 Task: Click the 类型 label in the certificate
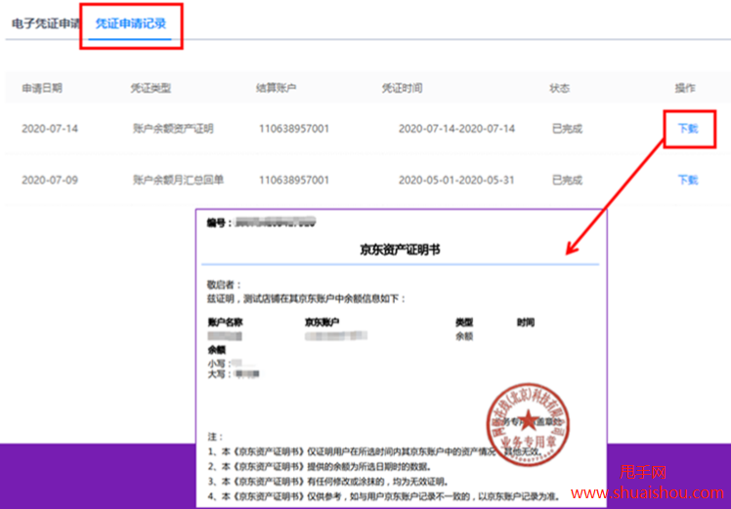[x=464, y=322]
